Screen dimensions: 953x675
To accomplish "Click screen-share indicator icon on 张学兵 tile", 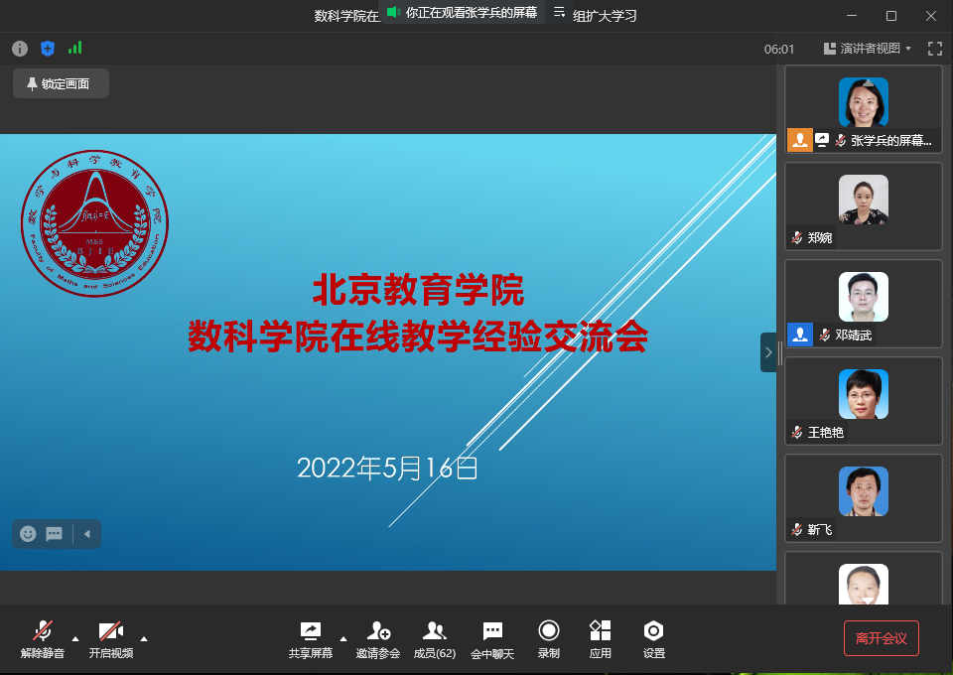I will tap(822, 140).
